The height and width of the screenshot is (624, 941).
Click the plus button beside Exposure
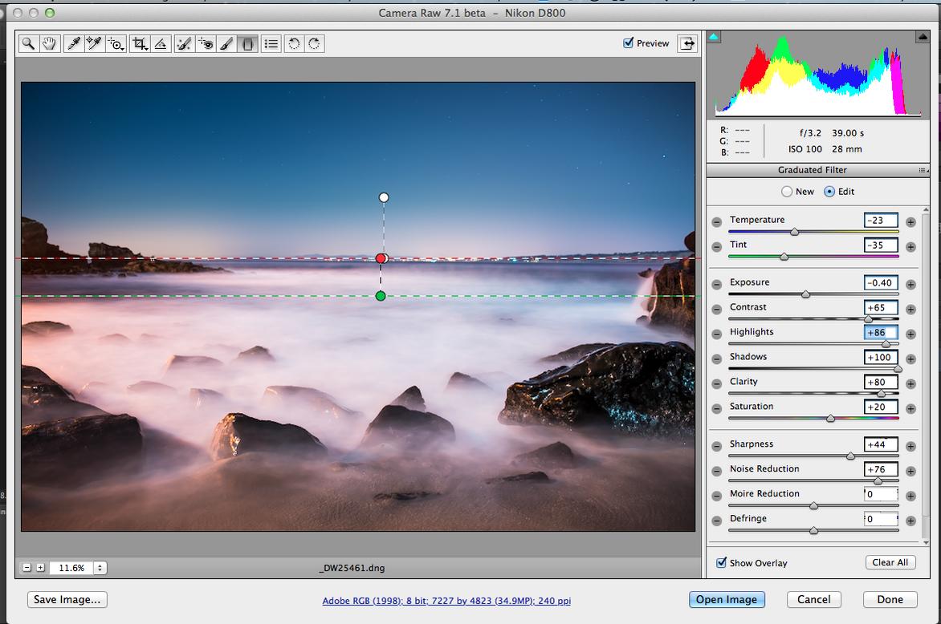[x=910, y=284]
